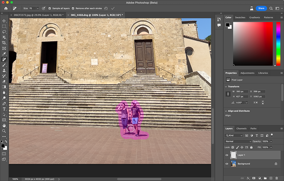Select the Horizontal Type tool
The image size is (284, 181).
4,109
